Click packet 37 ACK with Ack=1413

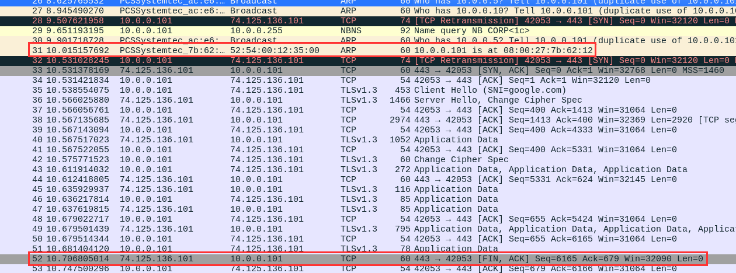coord(368,110)
